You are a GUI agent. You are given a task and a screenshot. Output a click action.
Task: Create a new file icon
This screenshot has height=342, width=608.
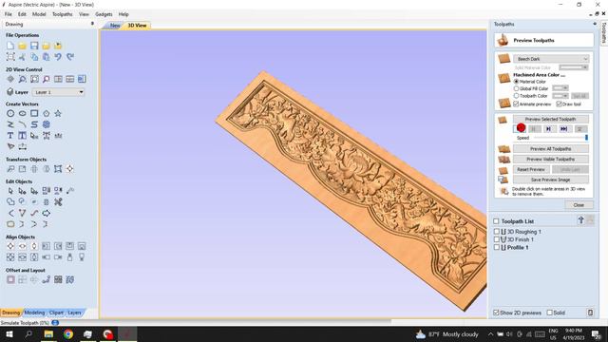pyautogui.click(x=10, y=46)
